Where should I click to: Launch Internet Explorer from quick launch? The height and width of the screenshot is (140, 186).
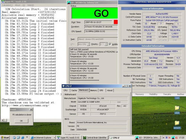23,137
